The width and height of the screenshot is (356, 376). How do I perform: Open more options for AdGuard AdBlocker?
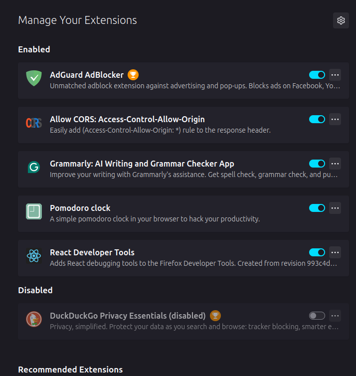(335, 75)
